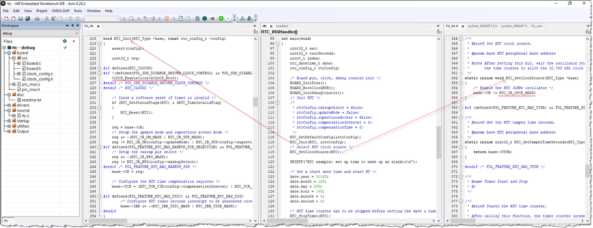Click the workspace build-configuration gear column icon
This screenshot has width=593, height=228.
point(65,41)
